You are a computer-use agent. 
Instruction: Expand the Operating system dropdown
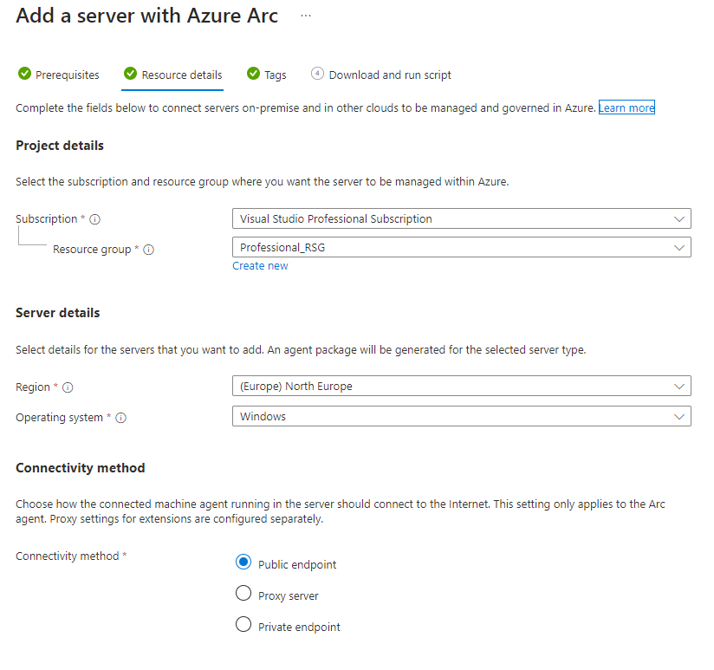click(x=461, y=416)
